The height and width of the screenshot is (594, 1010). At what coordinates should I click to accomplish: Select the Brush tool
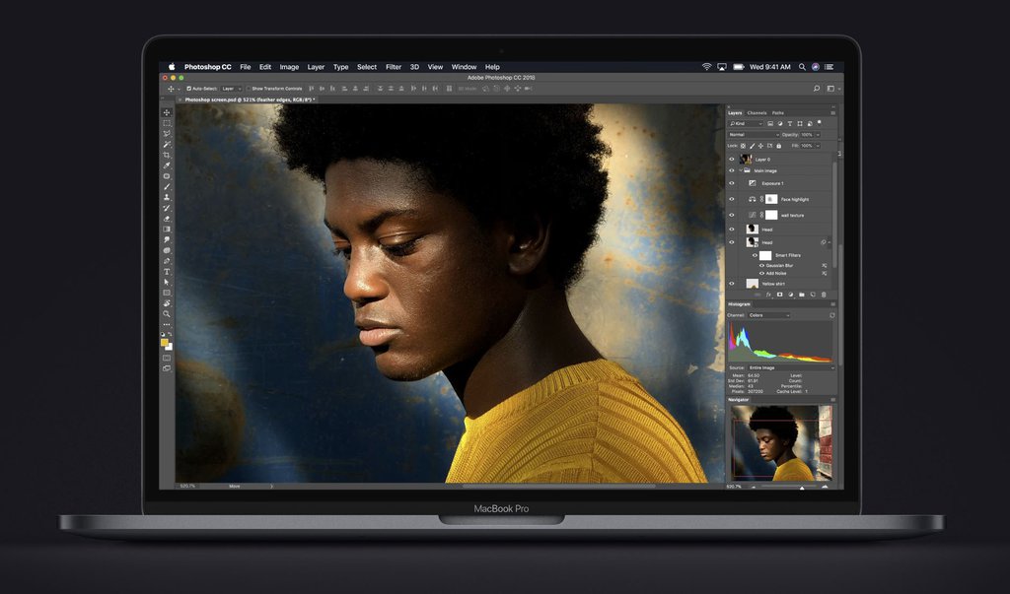[x=167, y=186]
